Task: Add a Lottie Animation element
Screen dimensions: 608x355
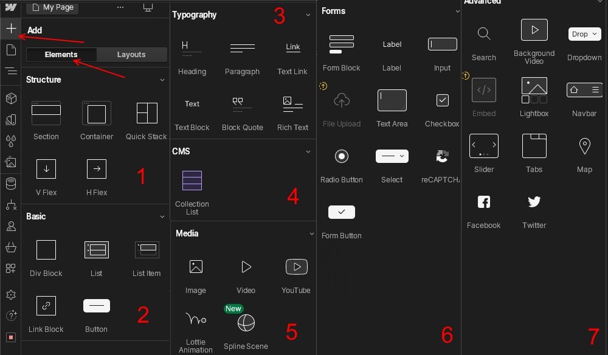Action: (x=195, y=320)
